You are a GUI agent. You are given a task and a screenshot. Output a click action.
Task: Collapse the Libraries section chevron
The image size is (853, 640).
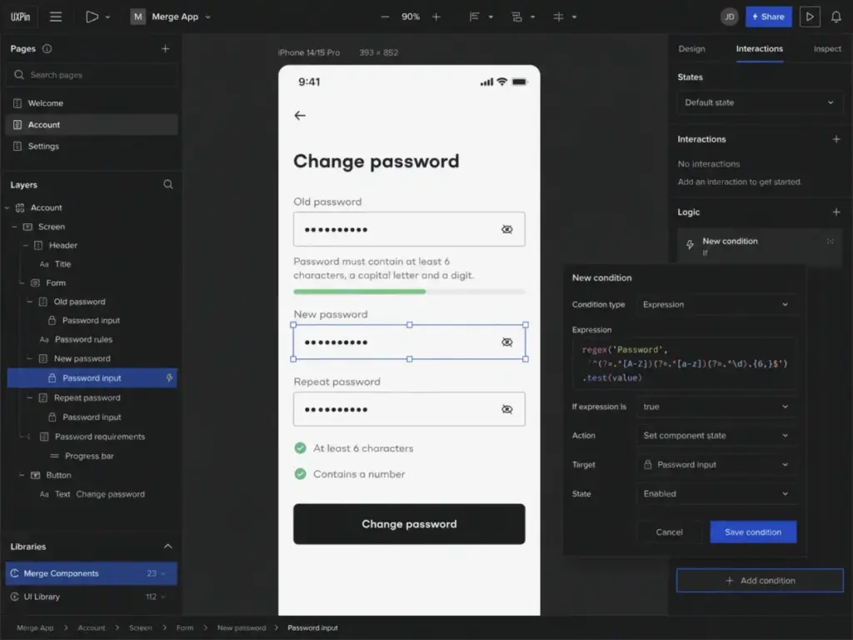(168, 547)
